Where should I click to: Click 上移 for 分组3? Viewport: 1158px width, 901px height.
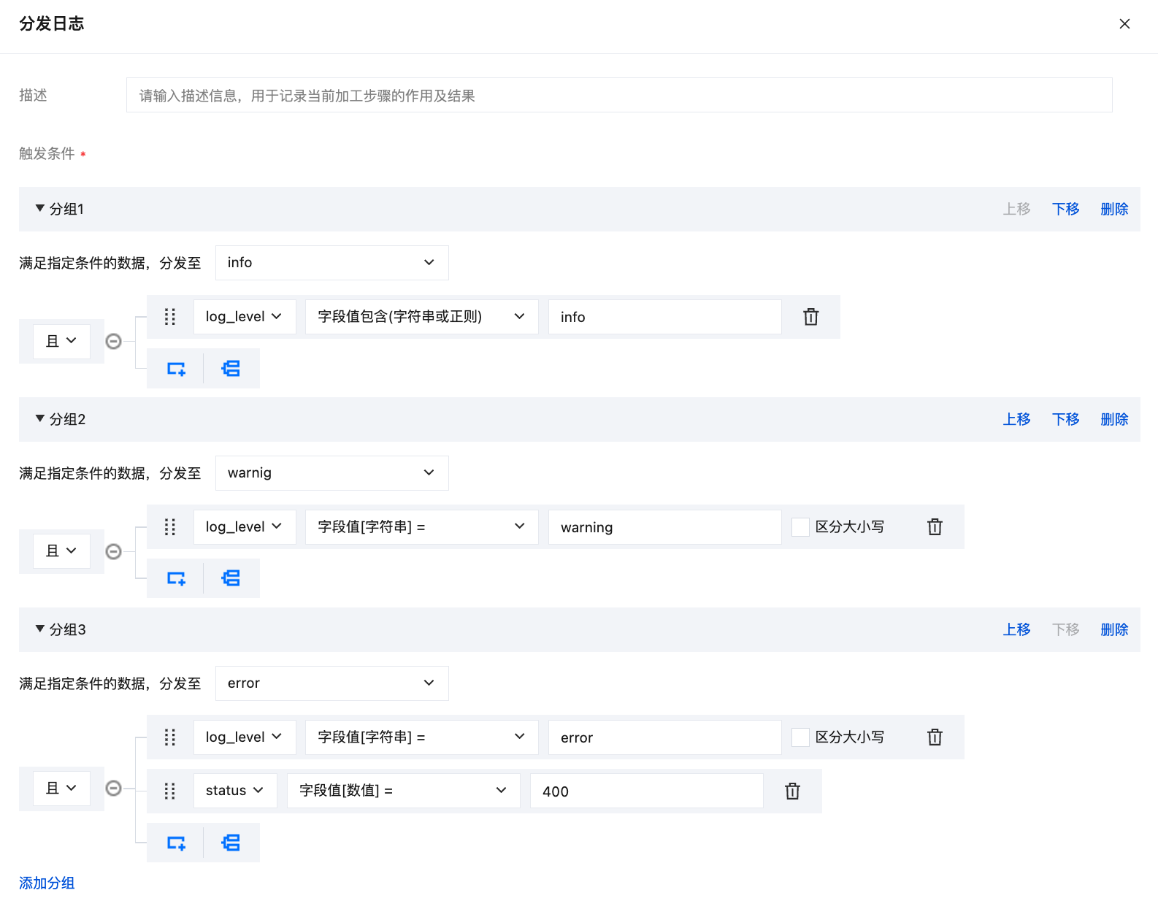tap(1016, 630)
